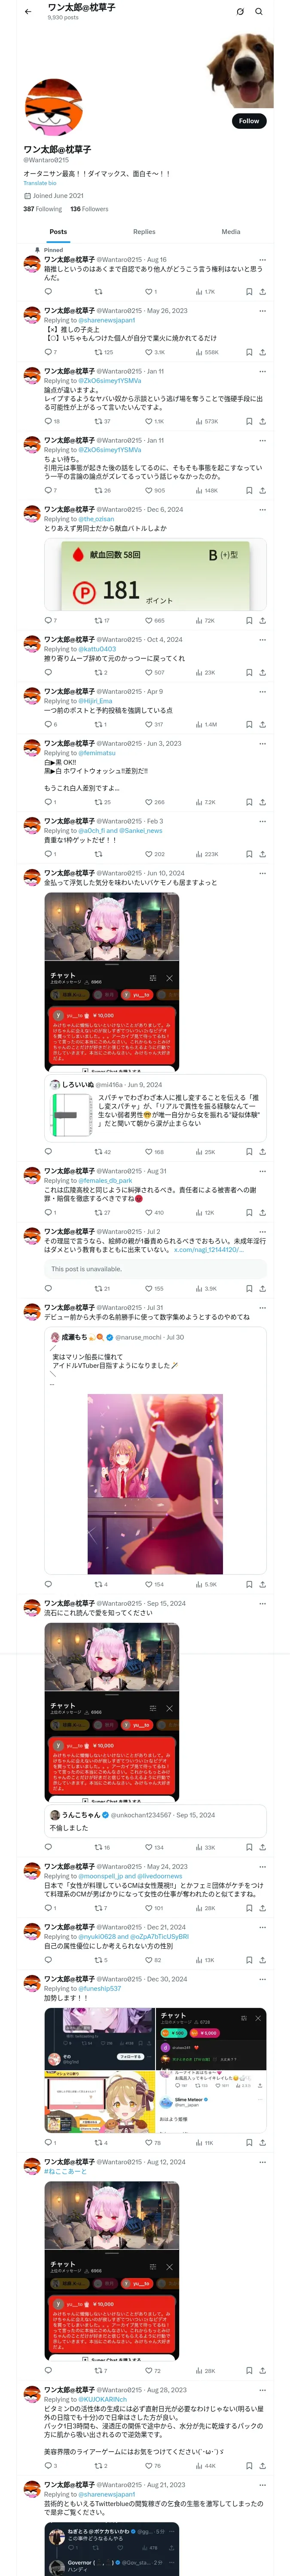Viewport: 290px width, 2576px height.
Task: Follow the @Wantaro0215 account
Action: [249, 121]
